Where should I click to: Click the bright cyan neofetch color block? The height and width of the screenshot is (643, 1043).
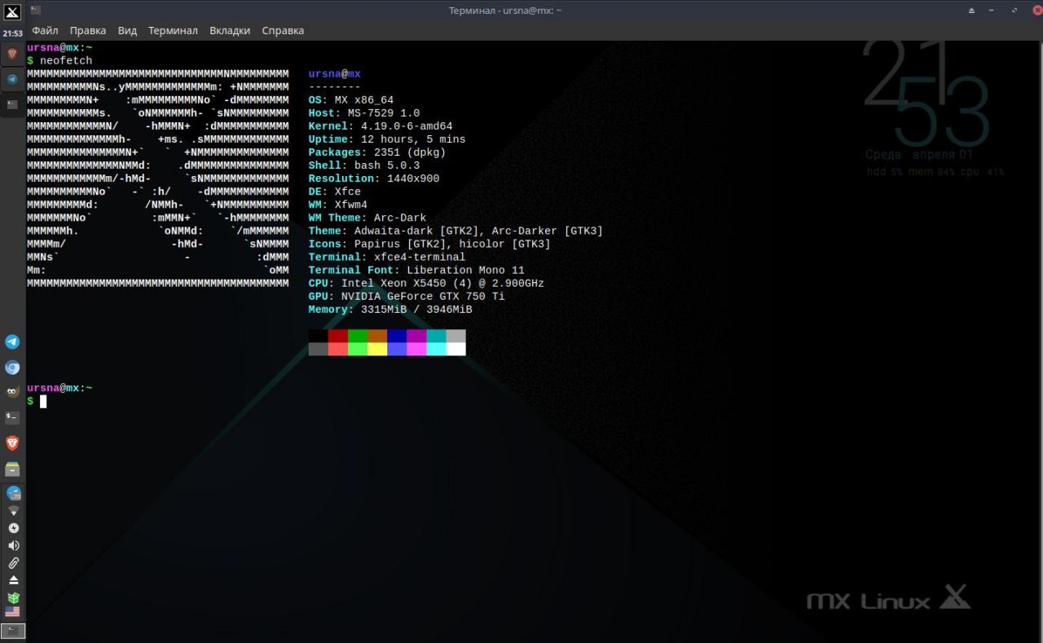click(436, 349)
